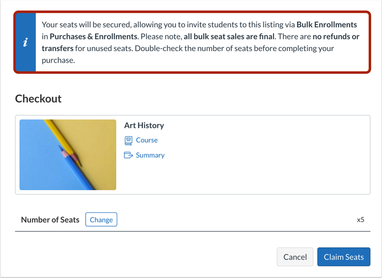This screenshot has height=278, width=382.
Task: Click the Course book icon
Action: 129,141
